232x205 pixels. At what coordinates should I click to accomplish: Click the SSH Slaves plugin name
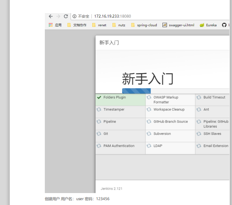[x=212, y=134]
